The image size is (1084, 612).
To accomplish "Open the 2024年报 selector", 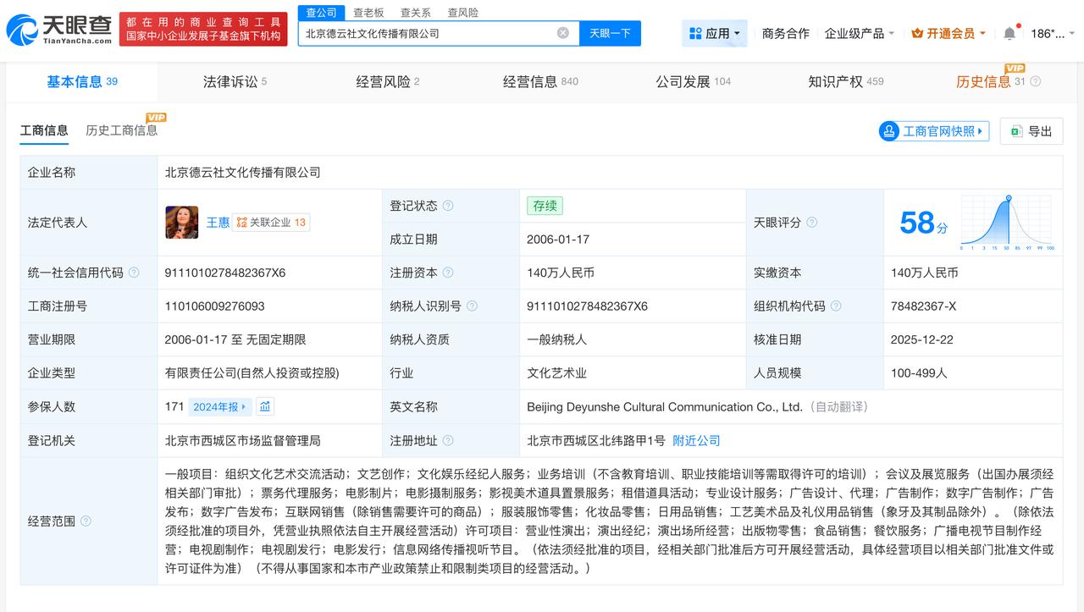I will (218, 406).
